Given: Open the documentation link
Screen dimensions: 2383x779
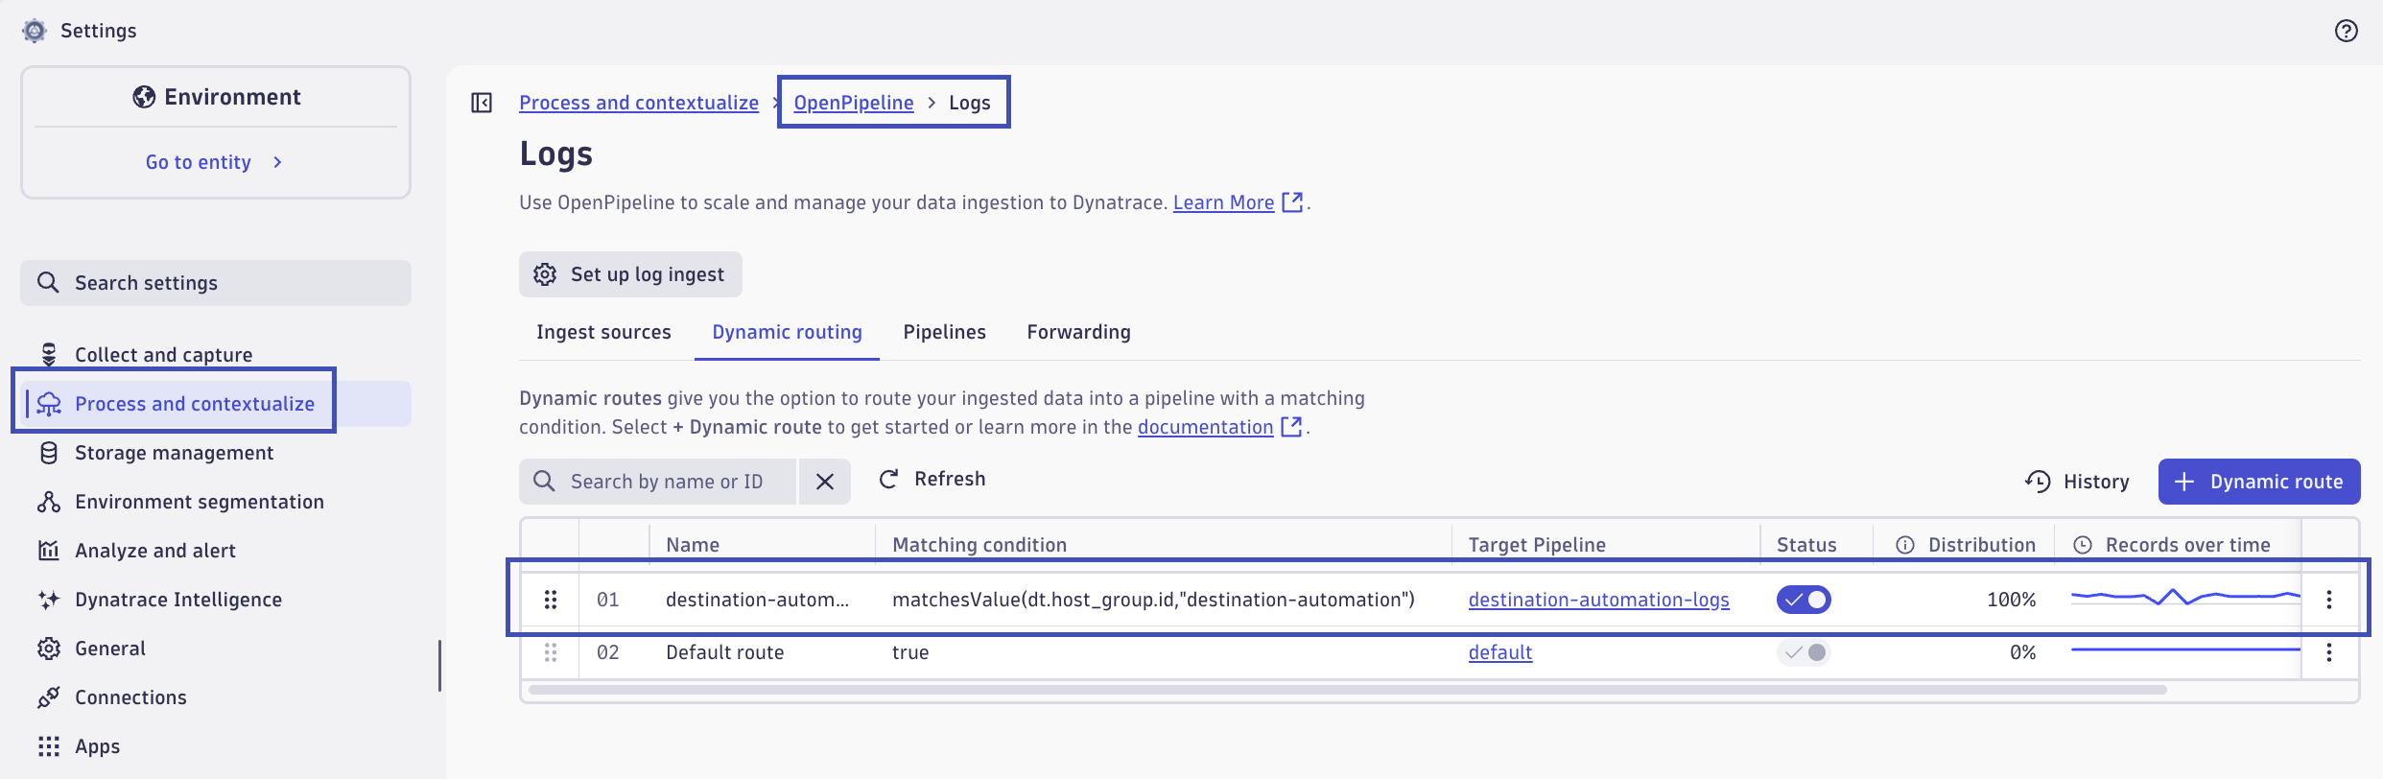Looking at the screenshot, I should [x=1205, y=427].
